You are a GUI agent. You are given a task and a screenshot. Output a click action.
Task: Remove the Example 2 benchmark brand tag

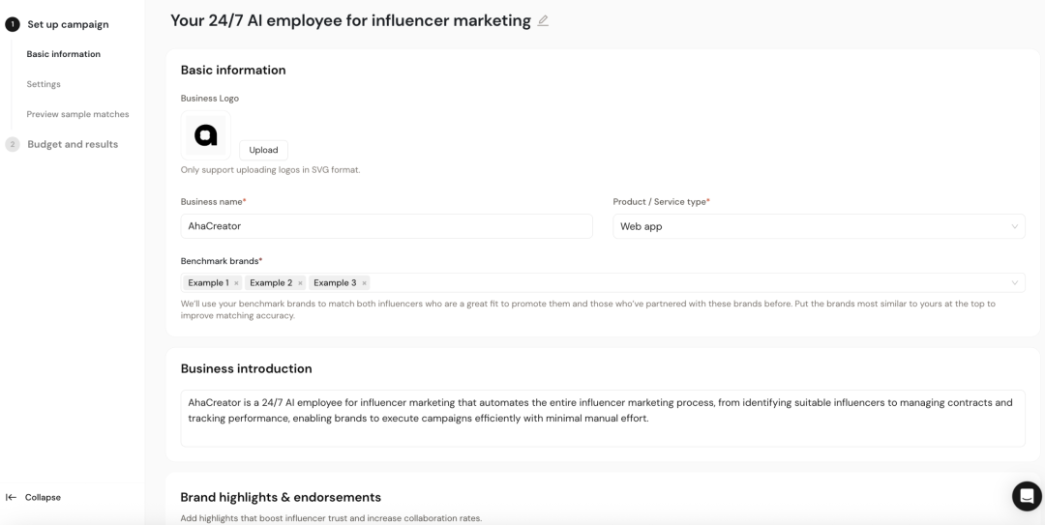[300, 283]
